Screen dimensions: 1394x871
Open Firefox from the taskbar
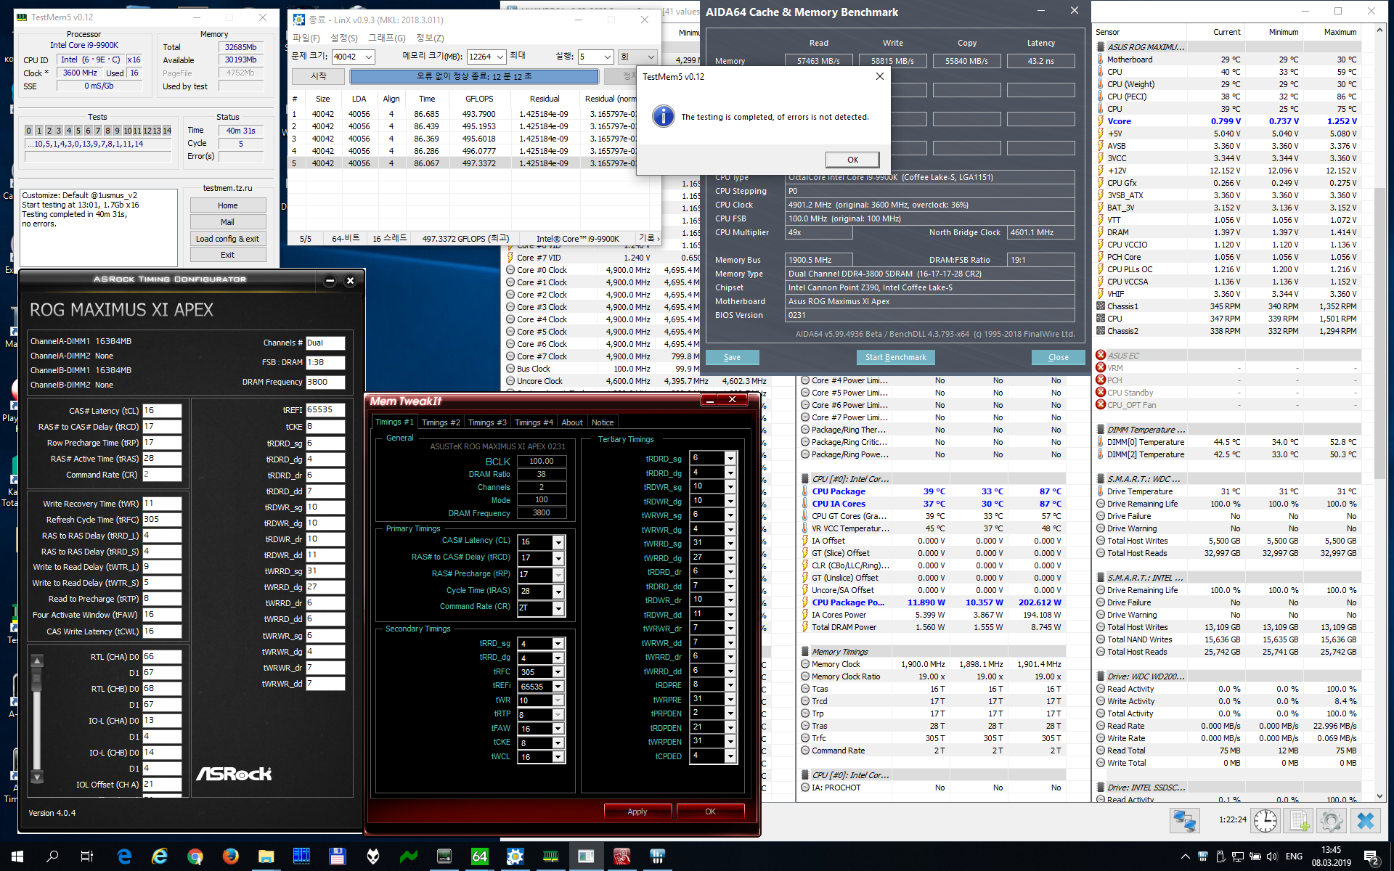tap(231, 856)
